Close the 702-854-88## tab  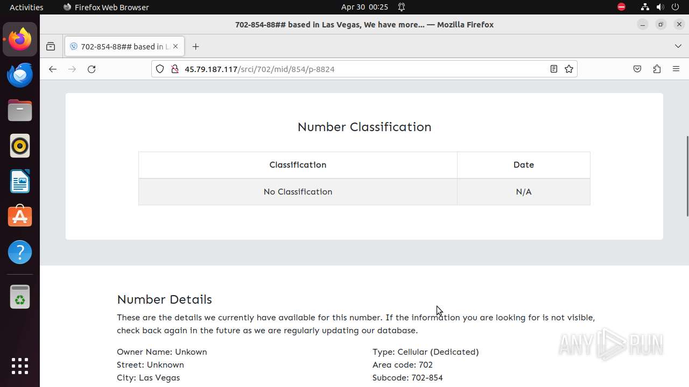coord(175,47)
